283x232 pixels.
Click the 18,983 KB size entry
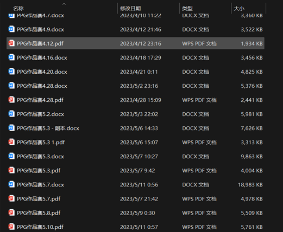tap(250, 185)
